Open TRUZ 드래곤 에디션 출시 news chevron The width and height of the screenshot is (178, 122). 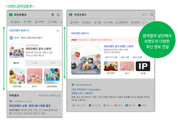(x=60, y=38)
